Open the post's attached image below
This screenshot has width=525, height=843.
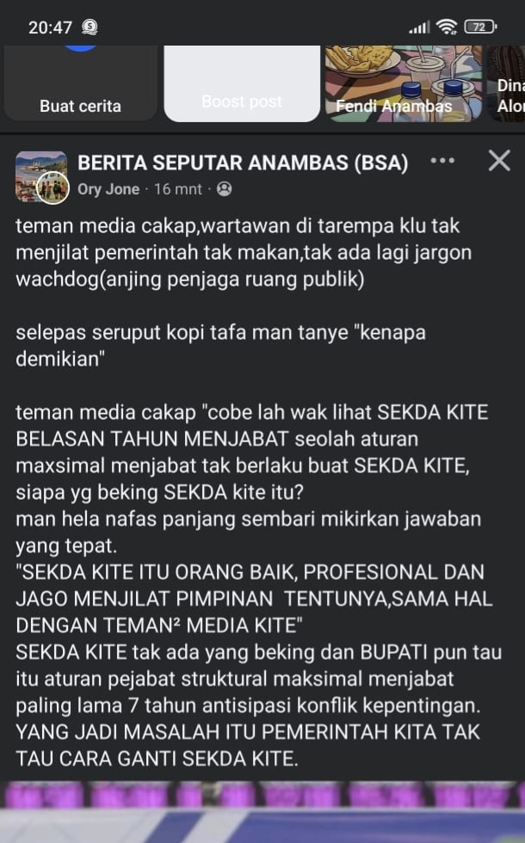(x=262, y=812)
